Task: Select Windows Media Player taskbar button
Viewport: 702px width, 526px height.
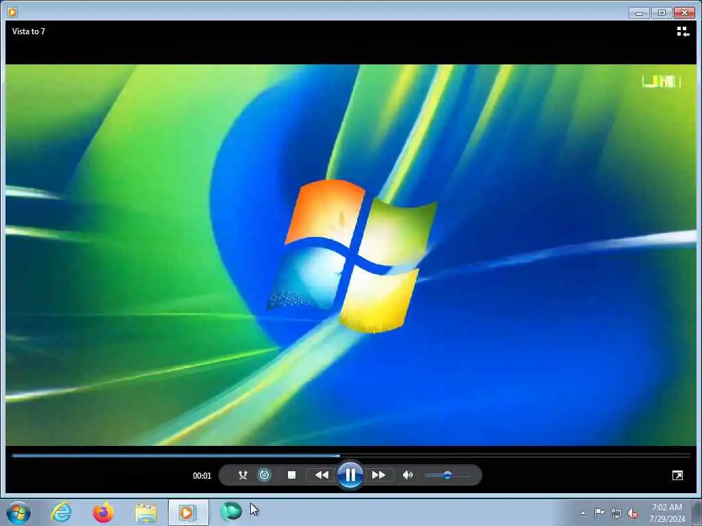Action: [x=188, y=512]
